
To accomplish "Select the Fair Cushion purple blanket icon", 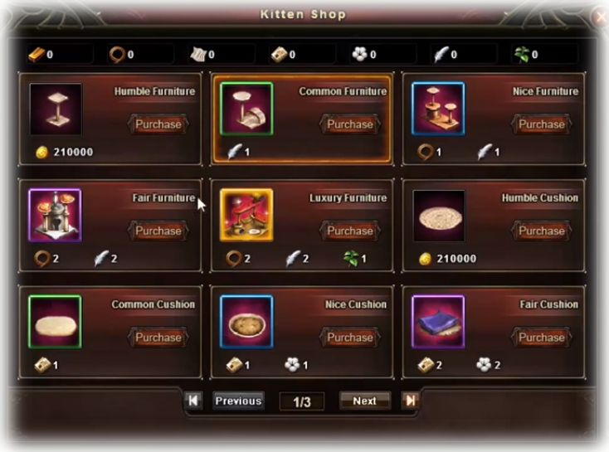I will pos(438,322).
